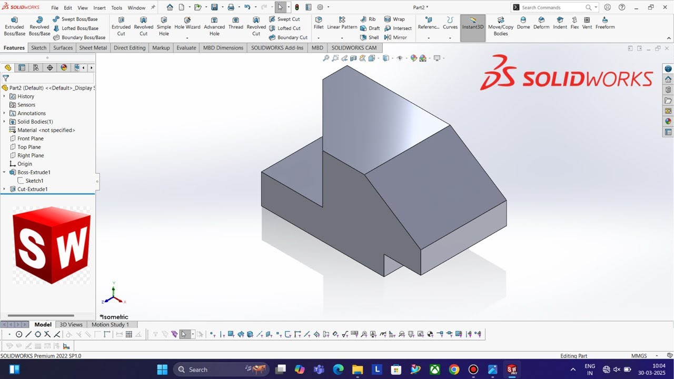Open the DisplayManager tab in the left panel
Image resolution: width=674 pixels, height=379 pixels.
[64, 67]
